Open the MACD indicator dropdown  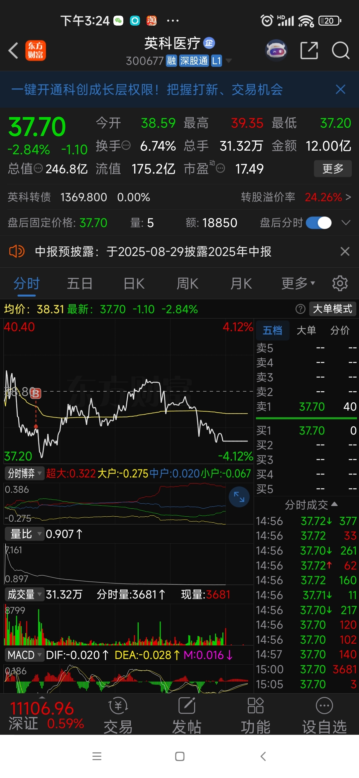click(x=25, y=655)
